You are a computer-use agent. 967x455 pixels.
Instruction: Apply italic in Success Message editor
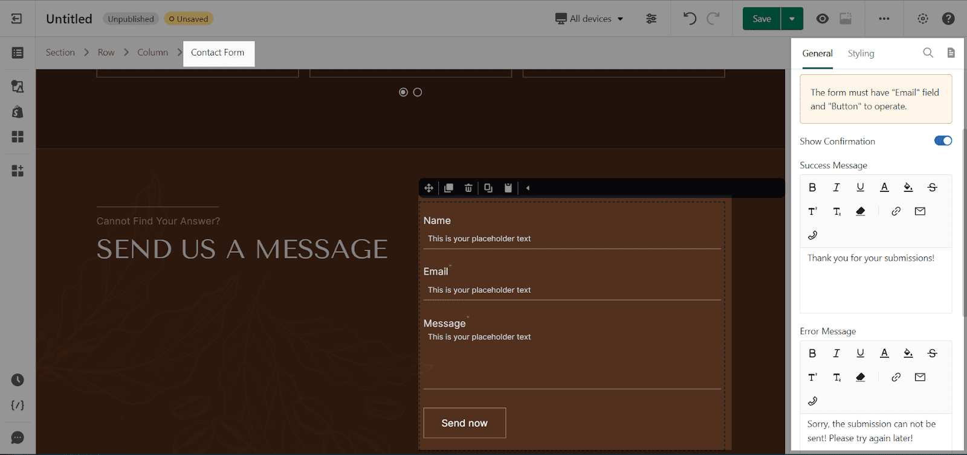click(836, 187)
